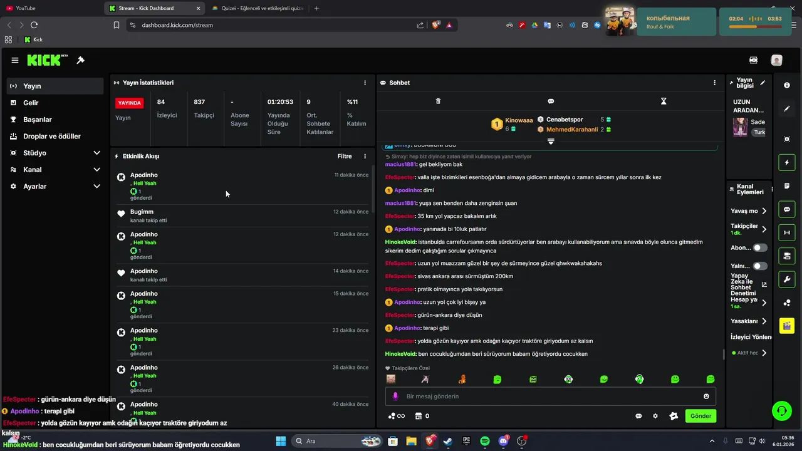Click the shop icon with 0 below the chat
The image size is (802, 451).
[x=422, y=416]
